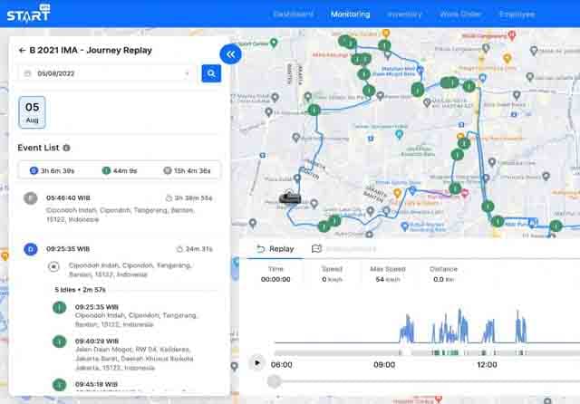Open the Dashboard menu item

[x=292, y=14]
